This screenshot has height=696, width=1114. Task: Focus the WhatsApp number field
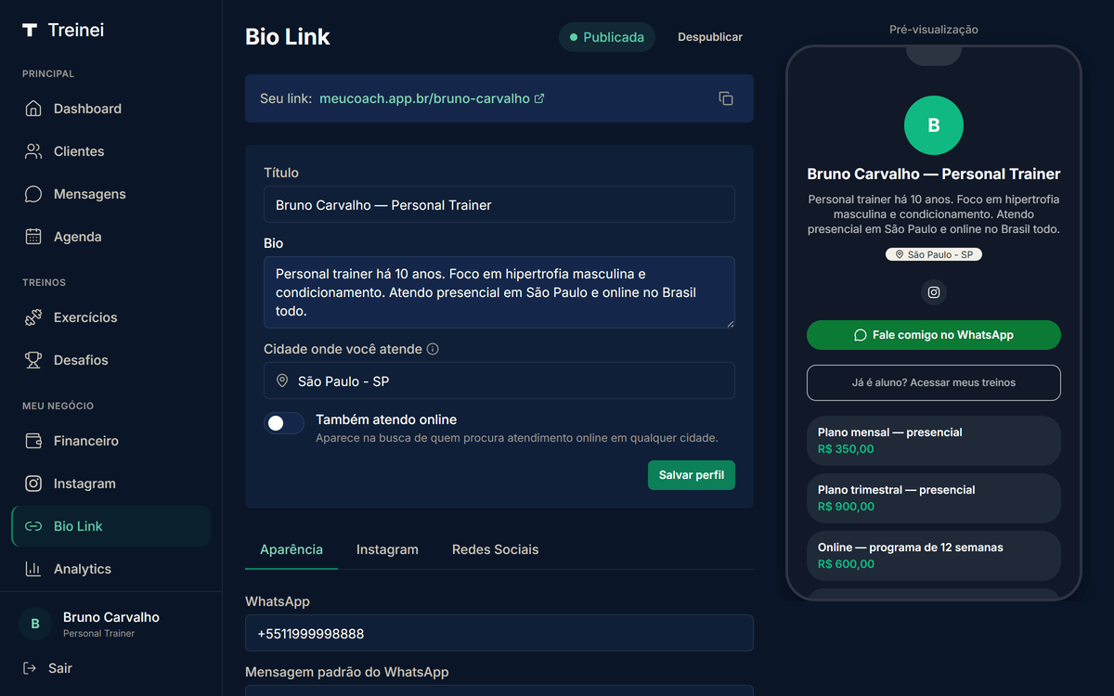(499, 633)
